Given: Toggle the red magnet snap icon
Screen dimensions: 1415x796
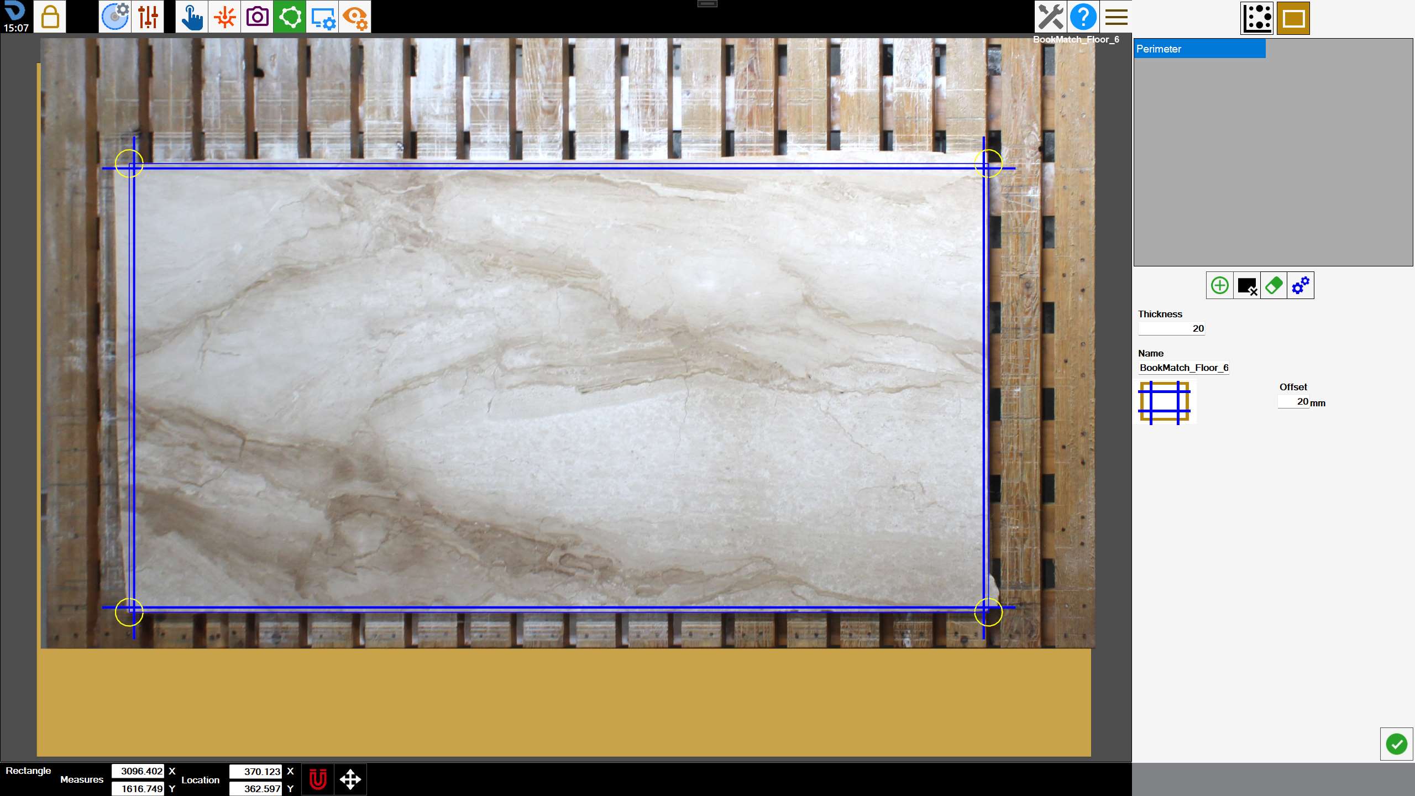Looking at the screenshot, I should 318,779.
